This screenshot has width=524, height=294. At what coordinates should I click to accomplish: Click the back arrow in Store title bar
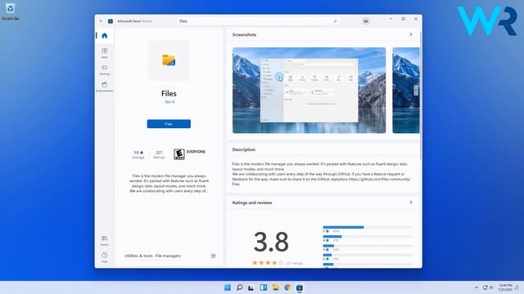click(102, 21)
